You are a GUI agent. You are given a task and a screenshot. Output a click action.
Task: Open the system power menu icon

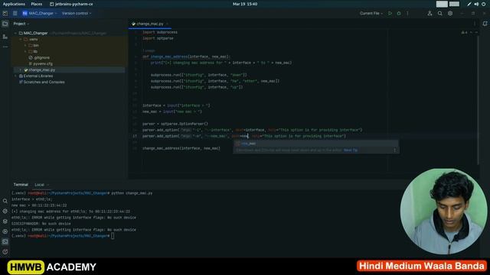pyautogui.click(x=483, y=4)
